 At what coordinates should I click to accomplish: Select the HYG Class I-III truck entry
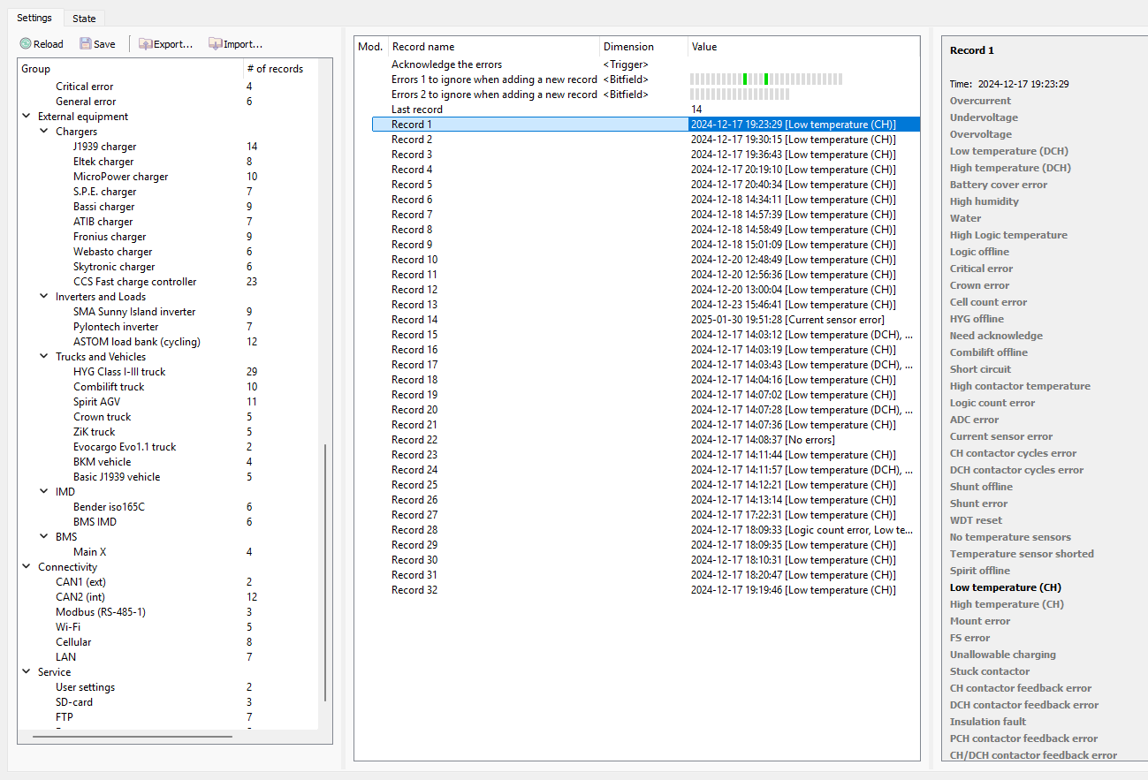tap(119, 372)
